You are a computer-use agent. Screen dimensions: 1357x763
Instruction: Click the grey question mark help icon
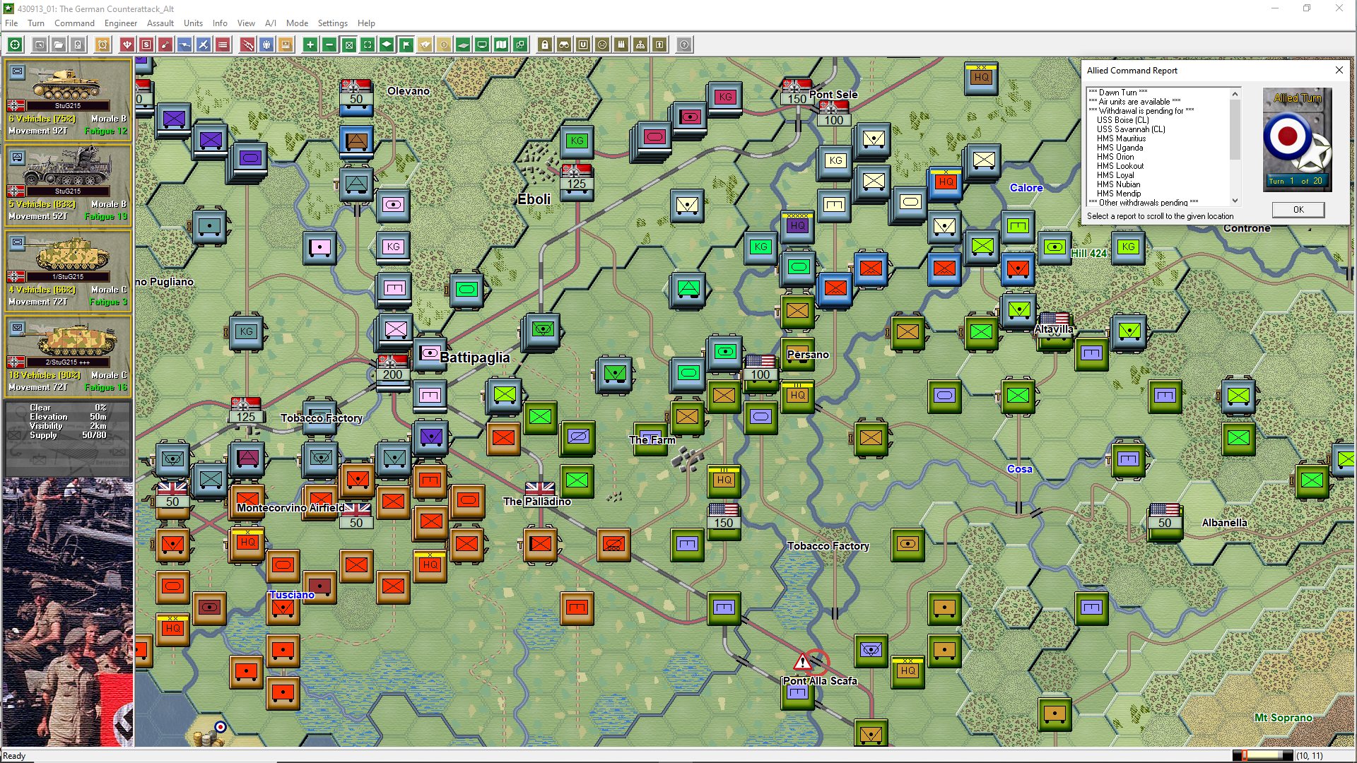[684, 45]
